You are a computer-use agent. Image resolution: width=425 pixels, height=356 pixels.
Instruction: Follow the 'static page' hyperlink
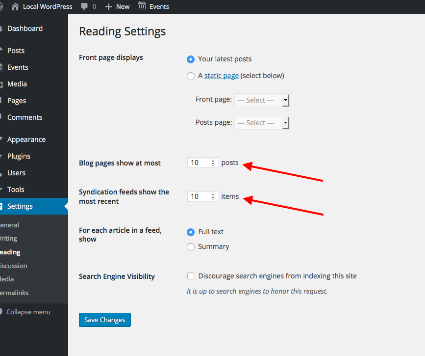(x=222, y=76)
